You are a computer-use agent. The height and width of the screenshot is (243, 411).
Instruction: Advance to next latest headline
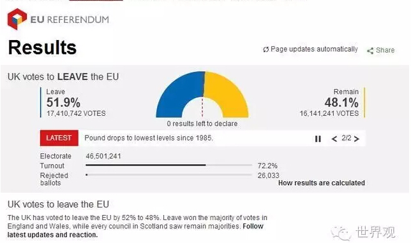(357, 139)
